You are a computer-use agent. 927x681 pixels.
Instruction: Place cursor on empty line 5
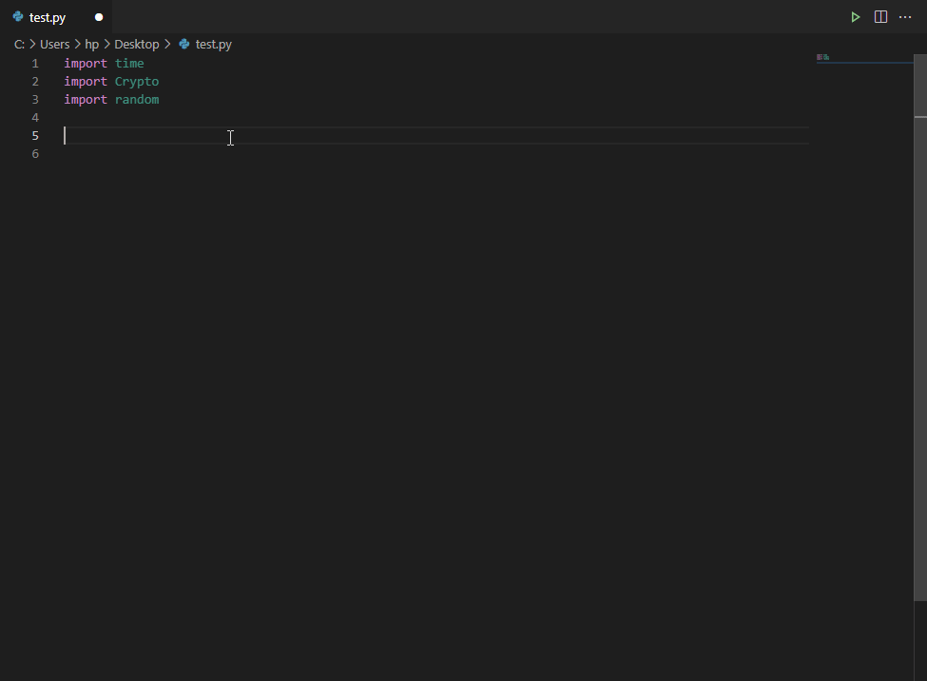[x=436, y=136]
